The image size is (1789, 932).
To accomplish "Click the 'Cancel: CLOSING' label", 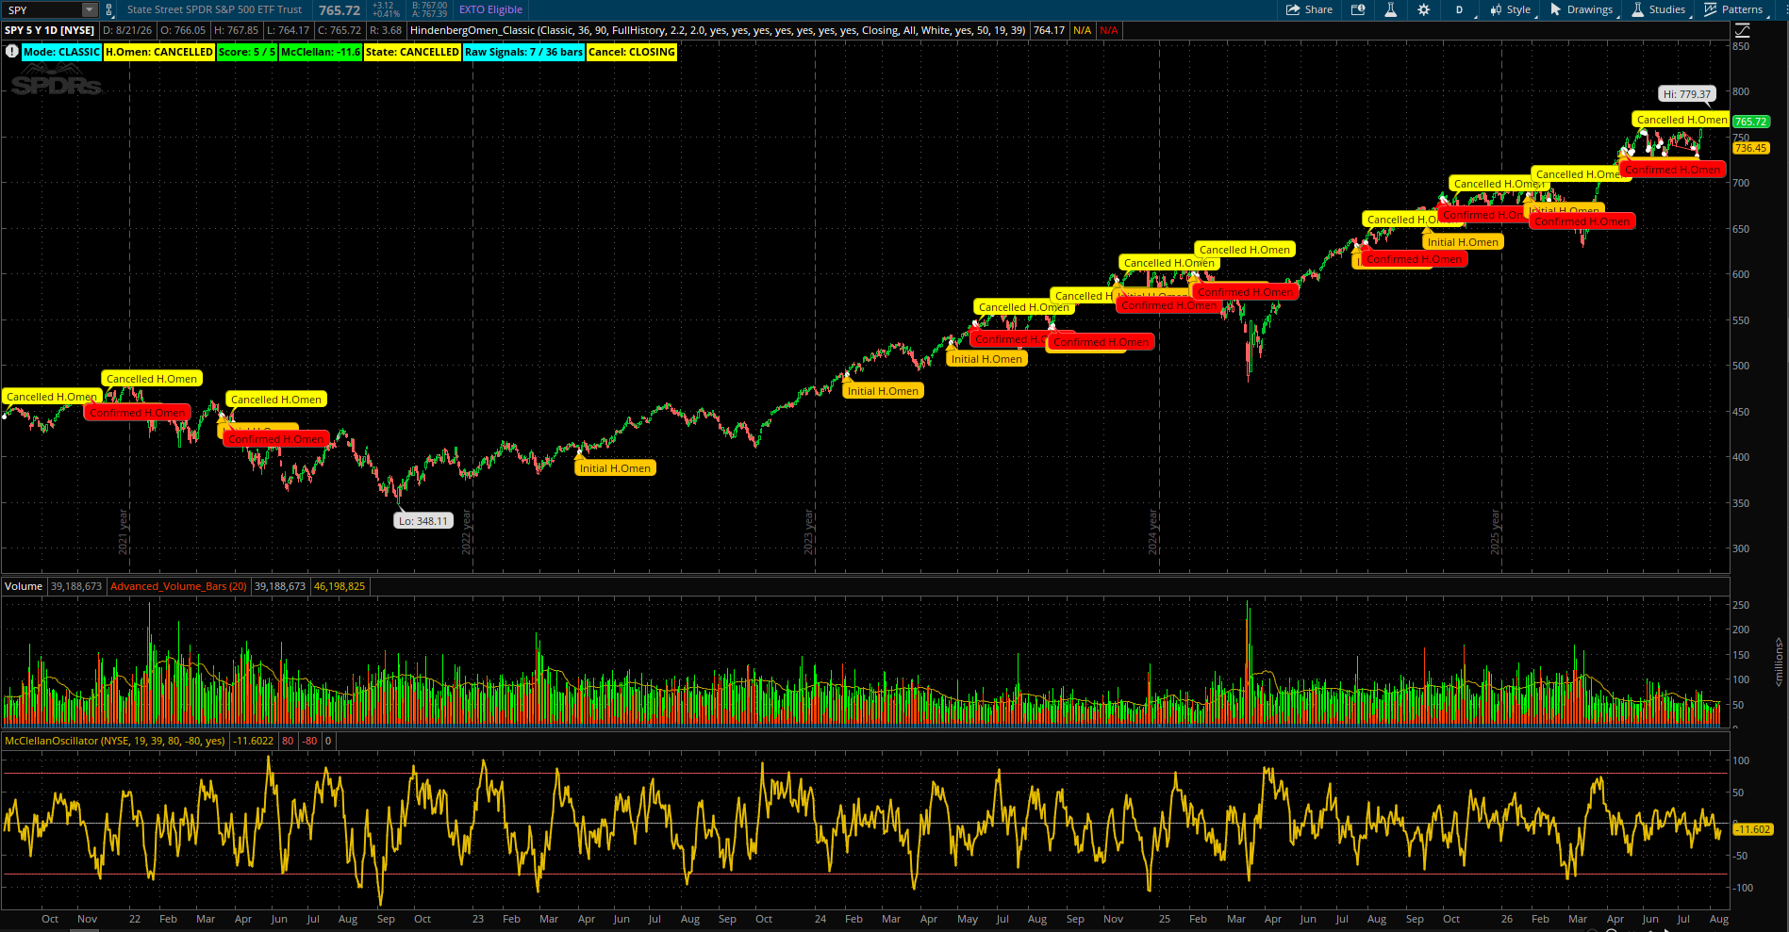I will coord(632,52).
